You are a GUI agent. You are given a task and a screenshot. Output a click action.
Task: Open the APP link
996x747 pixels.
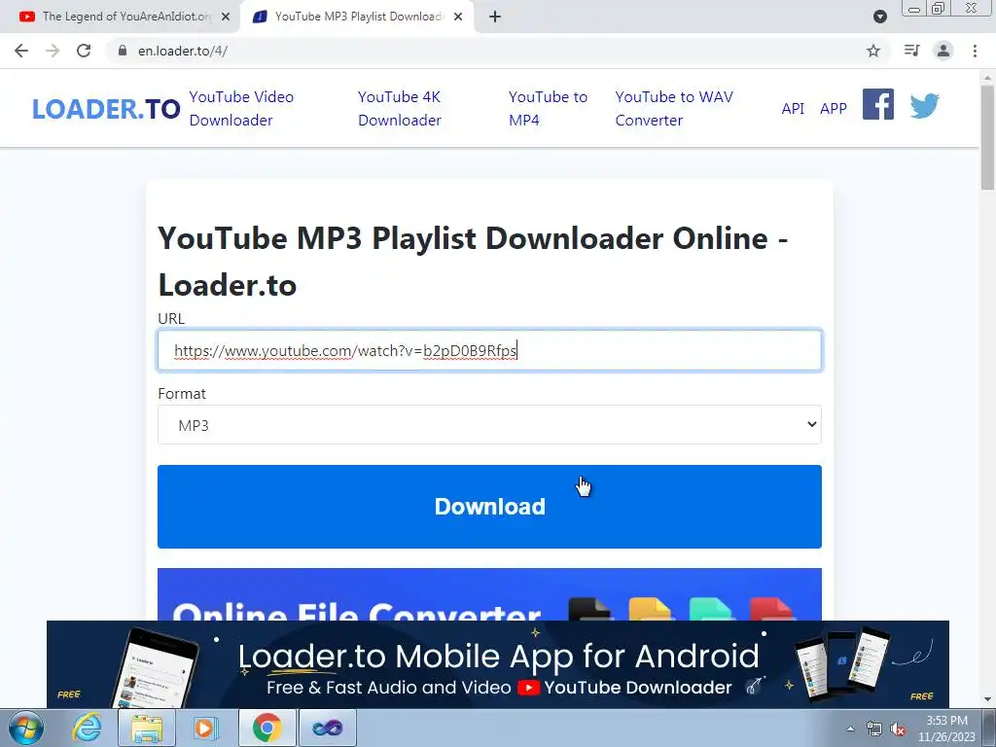point(834,109)
